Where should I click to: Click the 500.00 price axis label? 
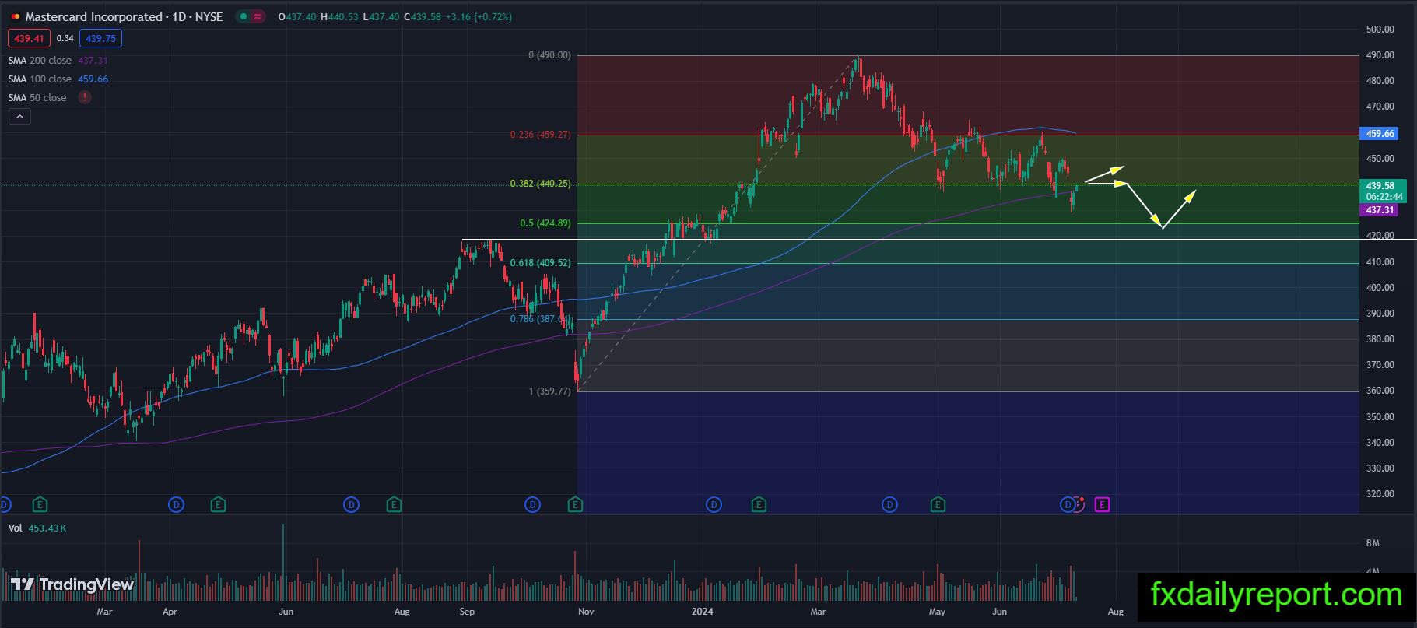coord(1380,30)
